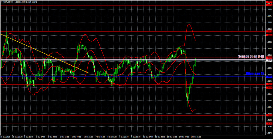Click the 1.3135 price scale value
The width and height of the screenshot is (273, 139).
tap(269, 107)
